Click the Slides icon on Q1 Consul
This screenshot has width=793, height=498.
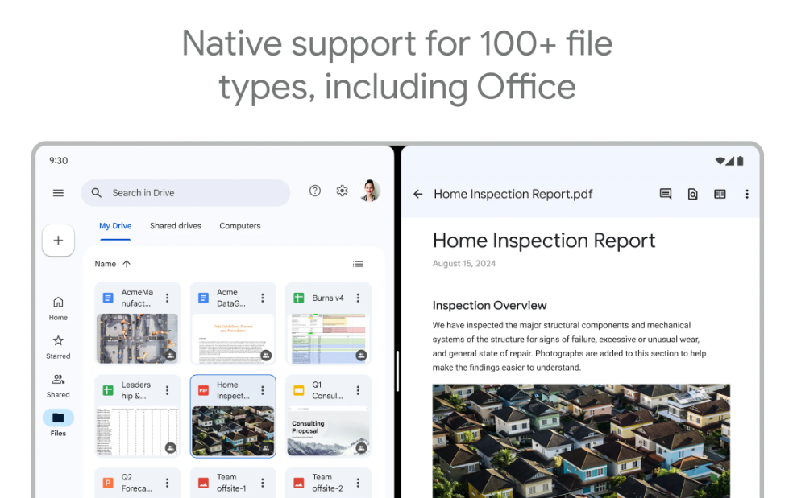point(299,390)
